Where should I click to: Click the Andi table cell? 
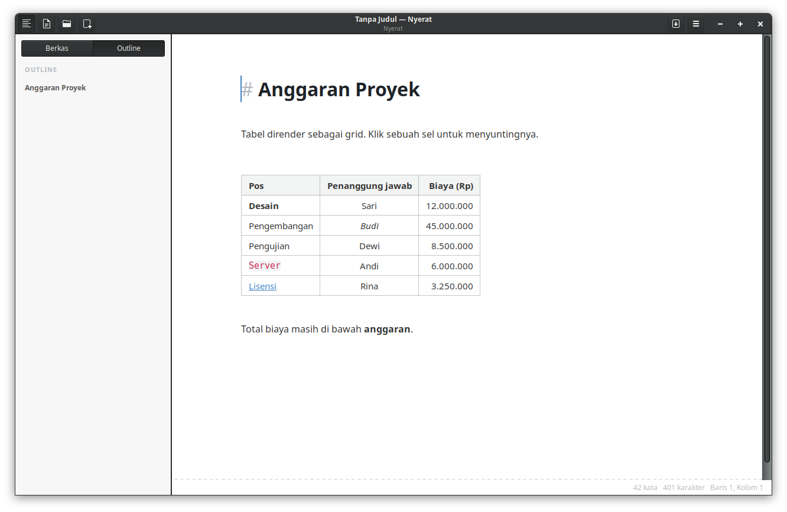click(369, 266)
